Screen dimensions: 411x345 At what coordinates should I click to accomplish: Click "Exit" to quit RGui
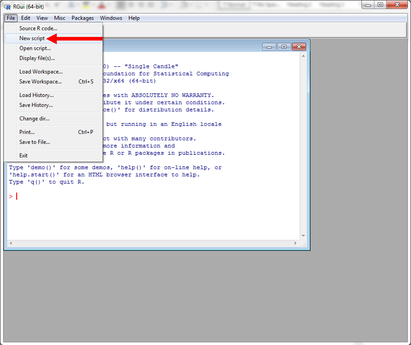click(23, 155)
